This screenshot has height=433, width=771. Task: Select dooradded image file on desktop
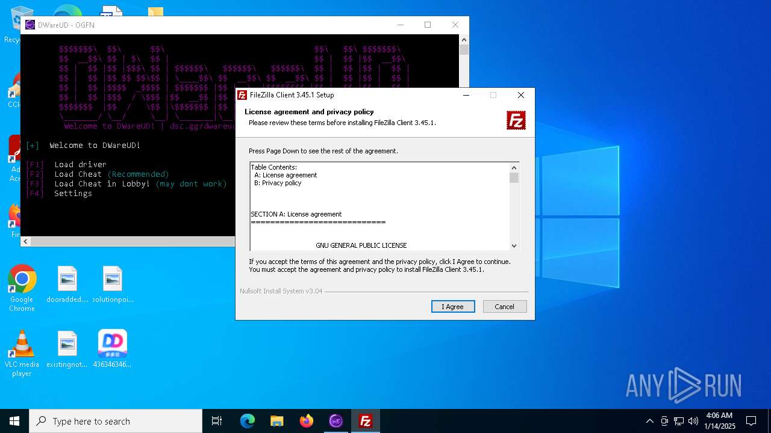(x=67, y=284)
